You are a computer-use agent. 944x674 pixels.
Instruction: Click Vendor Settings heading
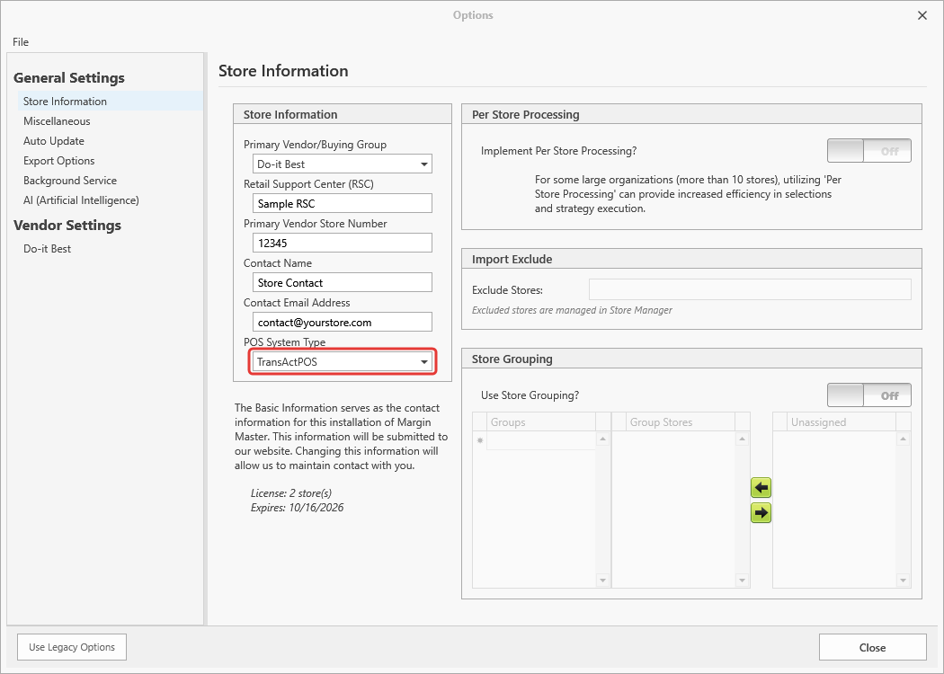coord(67,225)
